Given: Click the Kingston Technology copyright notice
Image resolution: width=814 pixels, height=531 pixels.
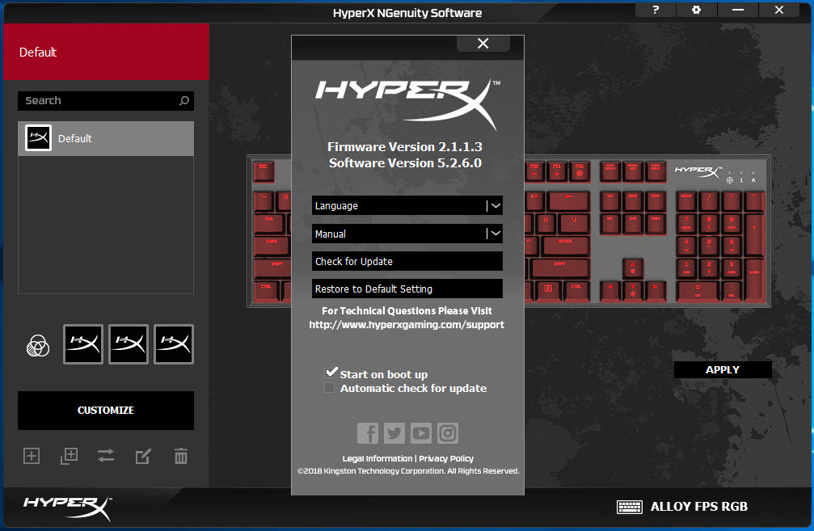Looking at the screenshot, I should pyautogui.click(x=408, y=471).
